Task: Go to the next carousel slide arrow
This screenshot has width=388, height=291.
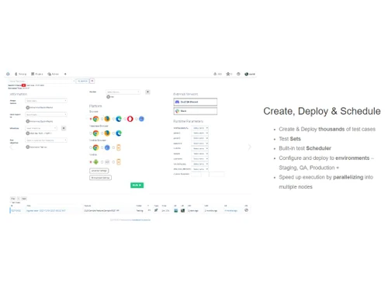Action: (249, 147)
